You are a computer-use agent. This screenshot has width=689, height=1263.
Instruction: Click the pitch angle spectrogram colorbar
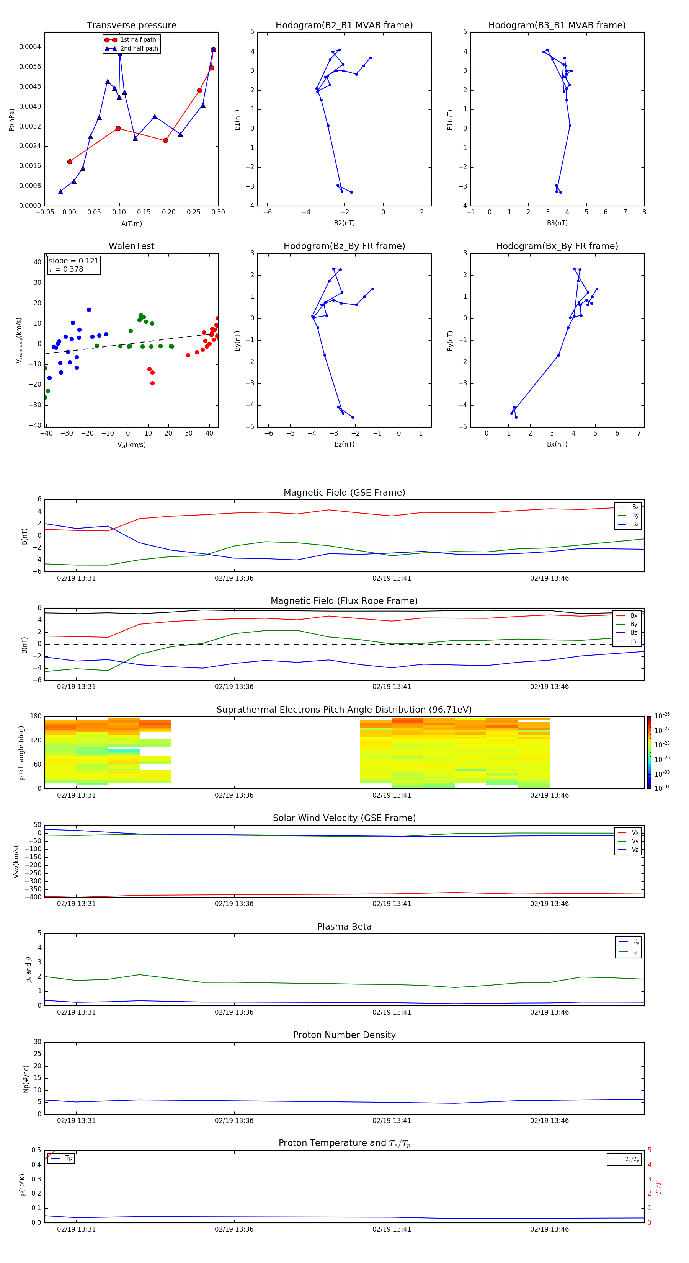pos(649,752)
